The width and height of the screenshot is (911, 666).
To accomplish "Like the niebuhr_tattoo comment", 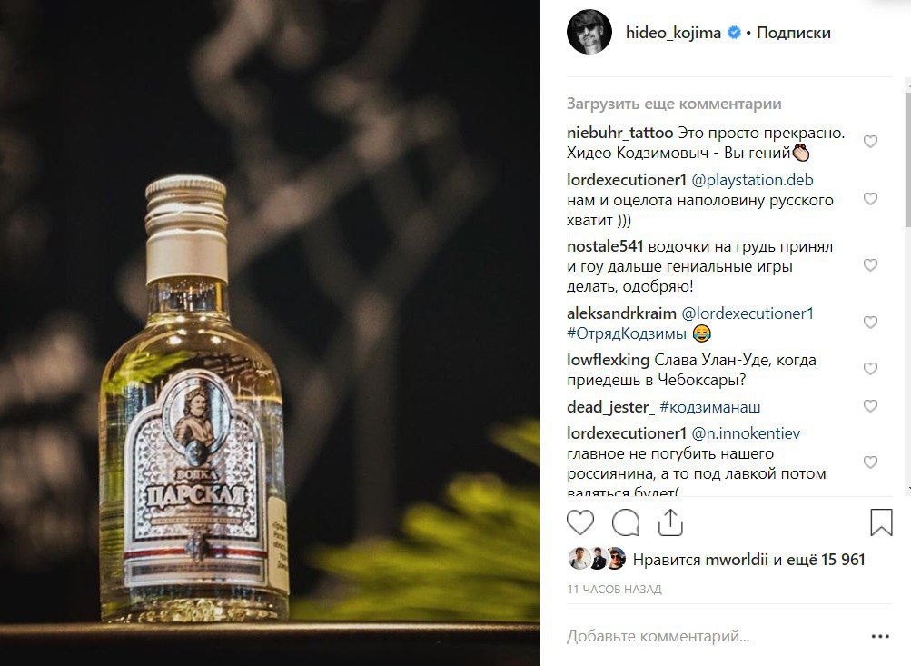I will tap(870, 141).
